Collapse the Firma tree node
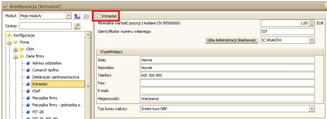 pyautogui.click(x=9, y=43)
